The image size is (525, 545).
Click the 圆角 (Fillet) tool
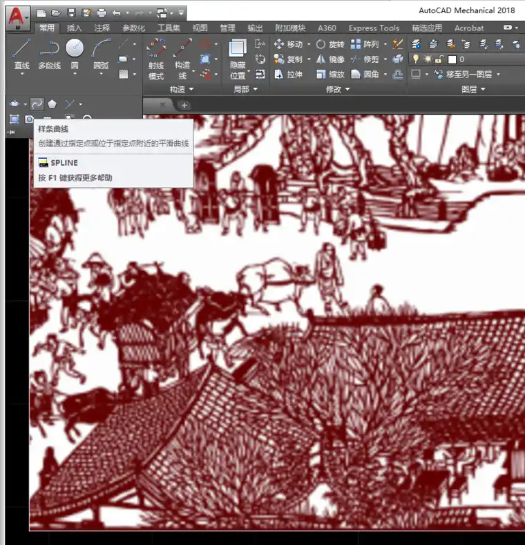(364, 75)
